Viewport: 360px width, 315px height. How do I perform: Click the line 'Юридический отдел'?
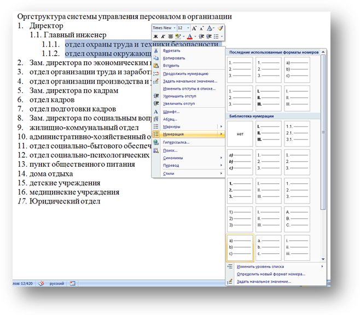pyautogui.click(x=65, y=201)
